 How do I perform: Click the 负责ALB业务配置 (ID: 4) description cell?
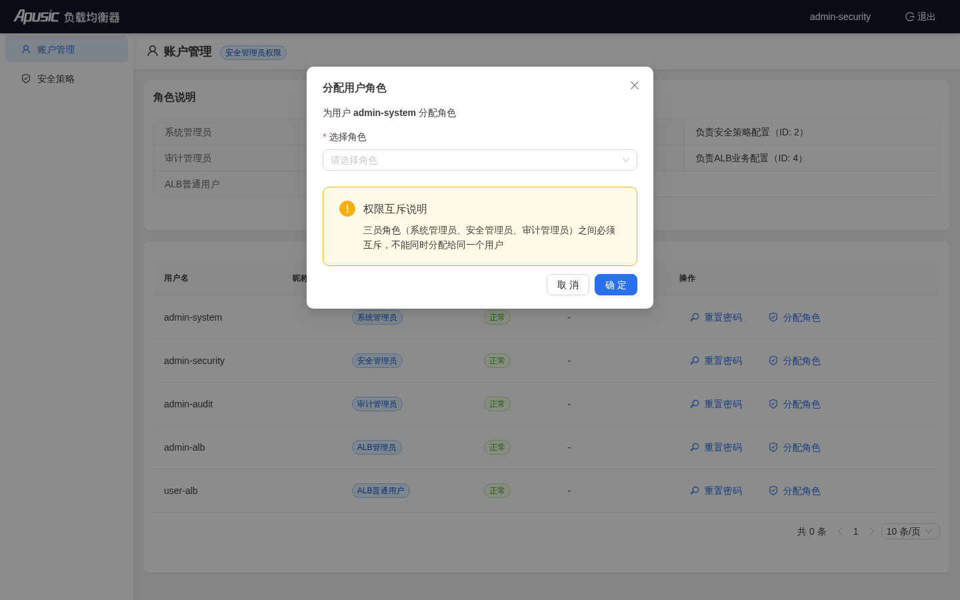[812, 158]
